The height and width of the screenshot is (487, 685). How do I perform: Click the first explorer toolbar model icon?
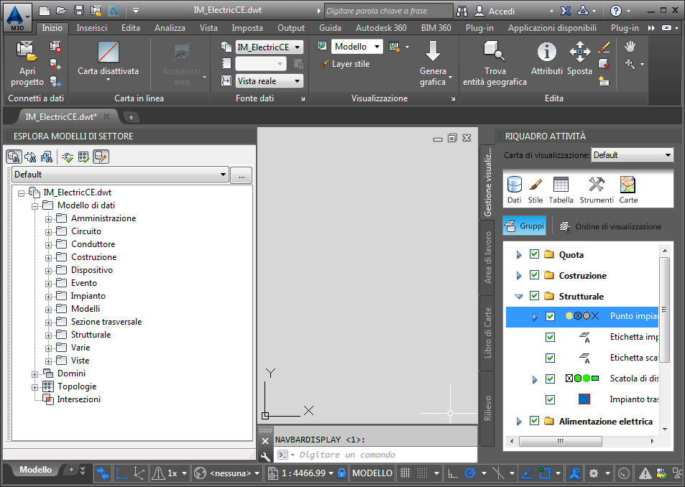click(x=14, y=157)
